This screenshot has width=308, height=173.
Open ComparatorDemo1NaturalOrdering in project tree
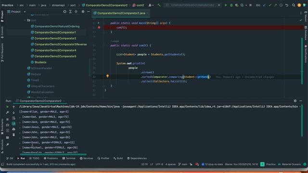click(57, 26)
